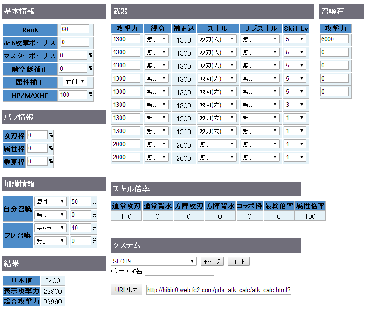This screenshot has width=367, height=311.
Task: Click the URL出力 button
Action: pos(126,290)
